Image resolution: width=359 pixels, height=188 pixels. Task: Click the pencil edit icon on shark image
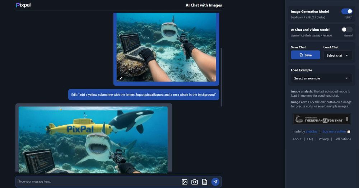coord(121,78)
